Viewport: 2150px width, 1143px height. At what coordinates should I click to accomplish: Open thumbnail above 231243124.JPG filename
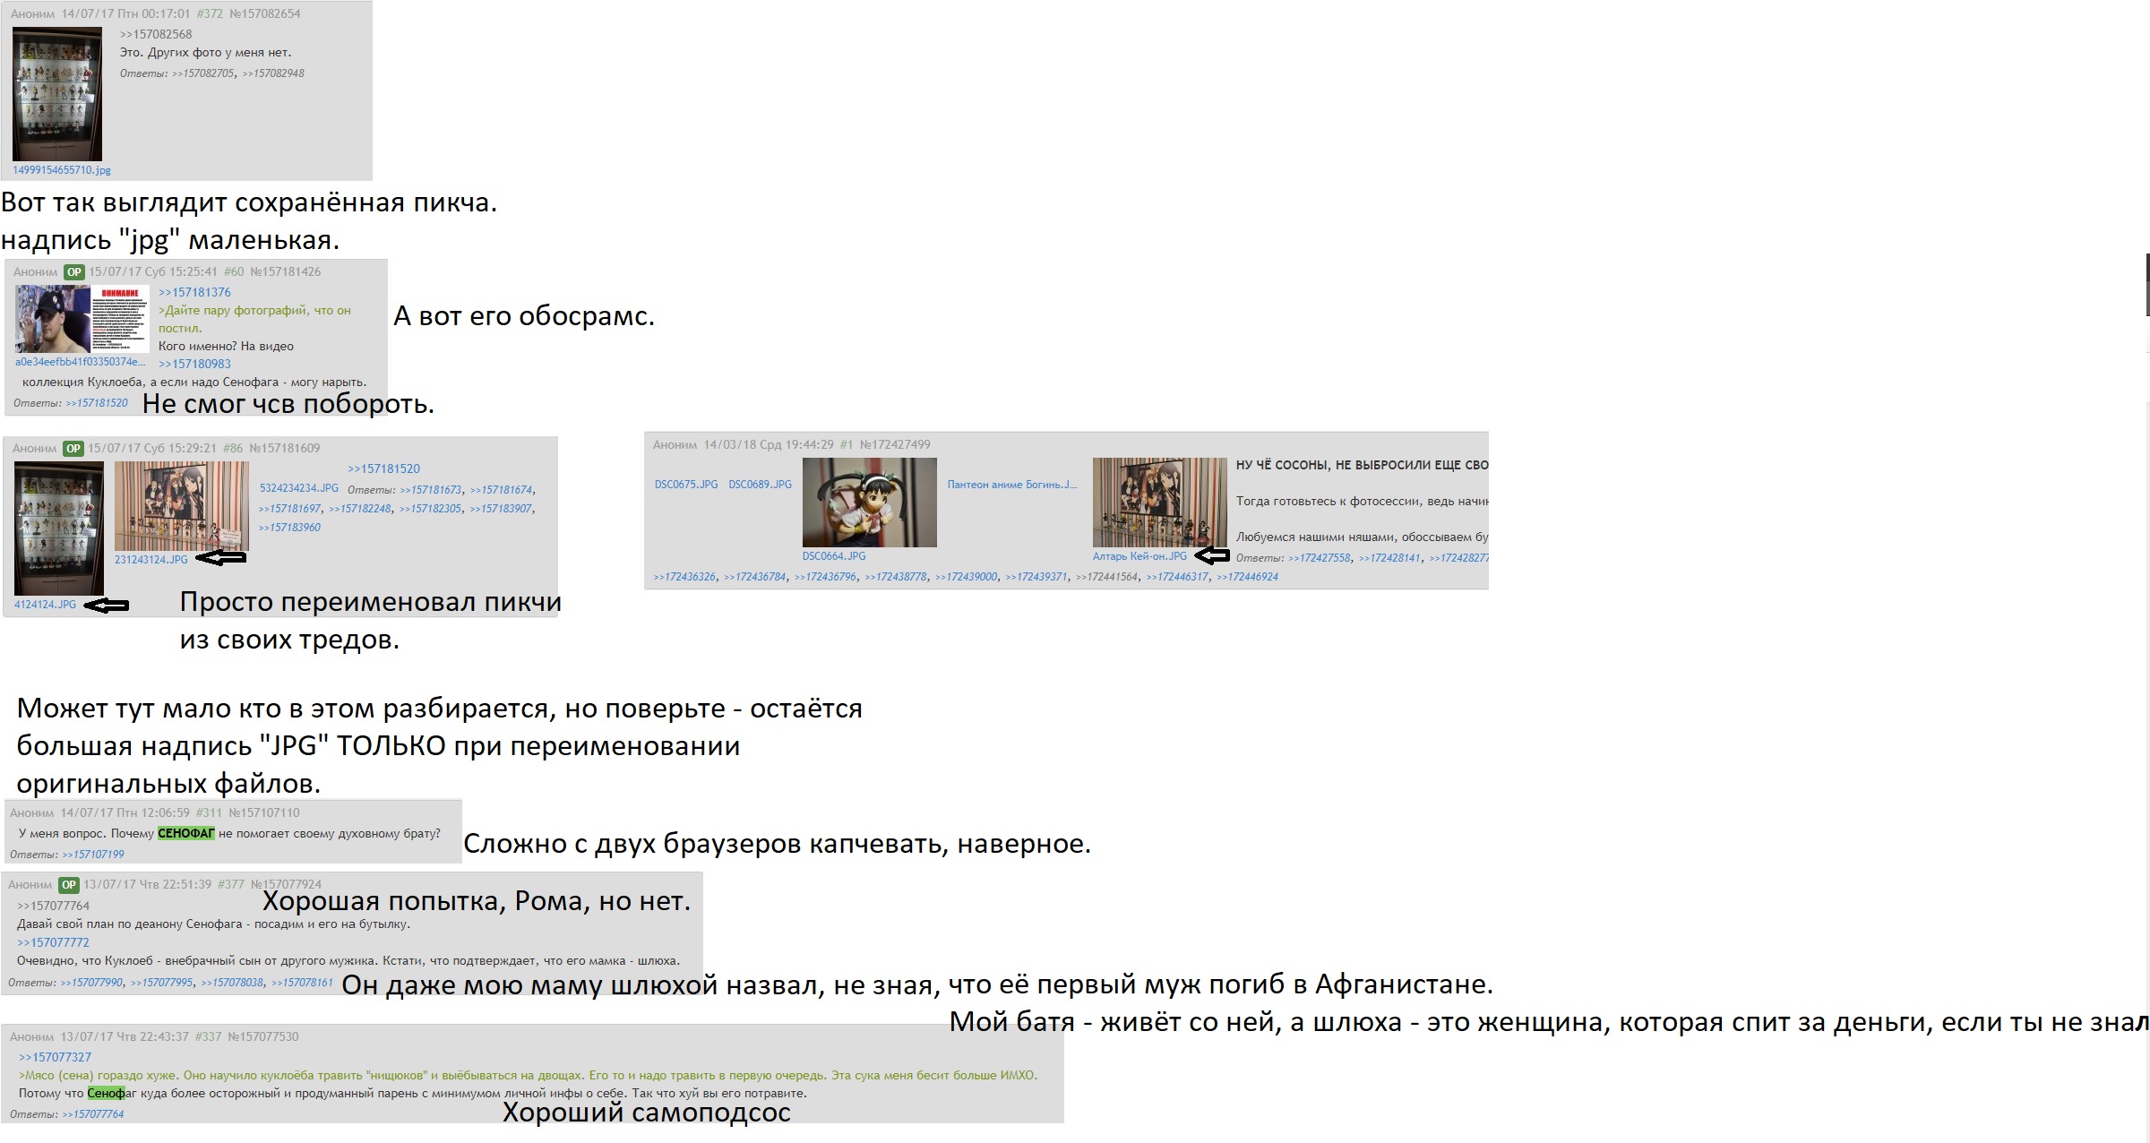click(x=181, y=506)
